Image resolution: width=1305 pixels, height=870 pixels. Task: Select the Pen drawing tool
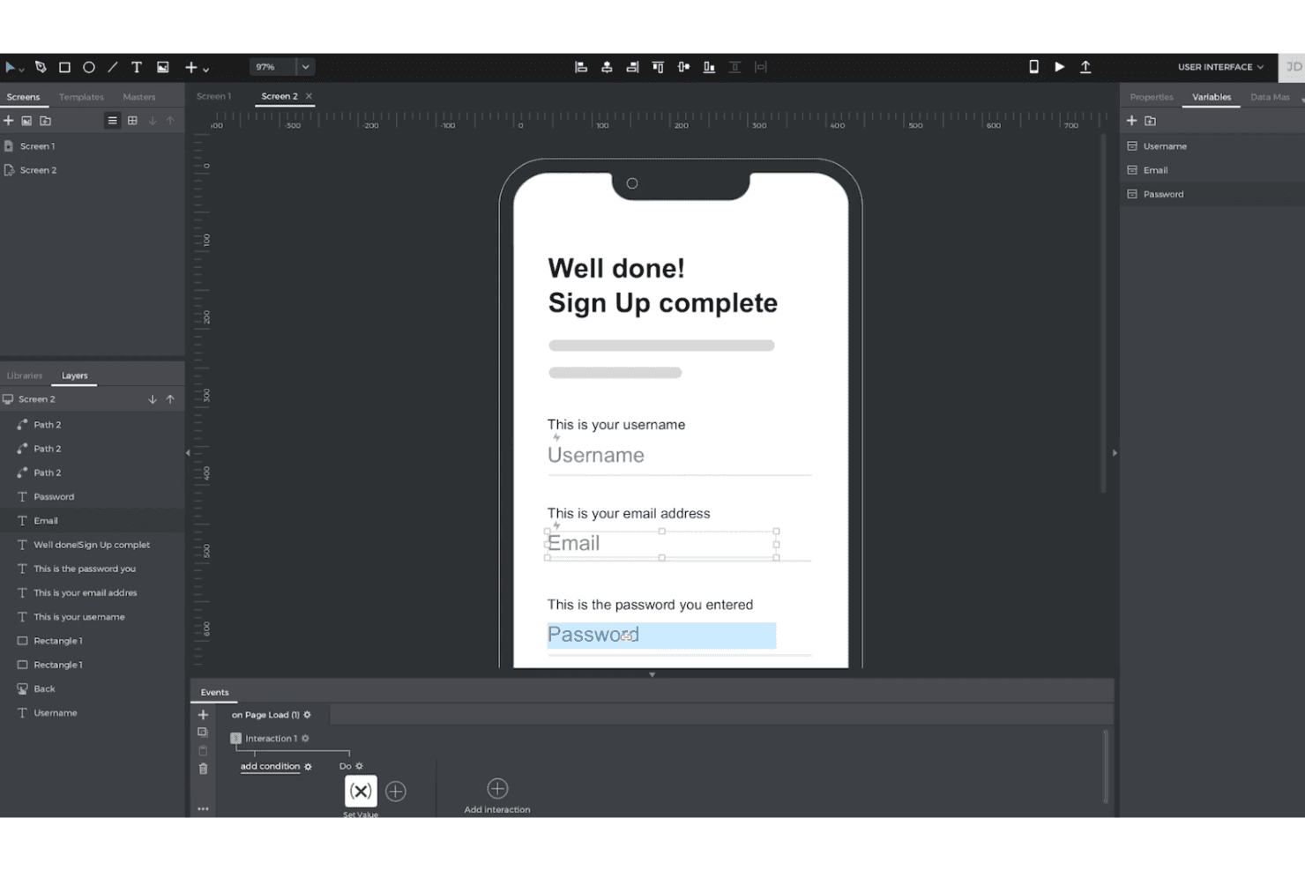coord(41,67)
